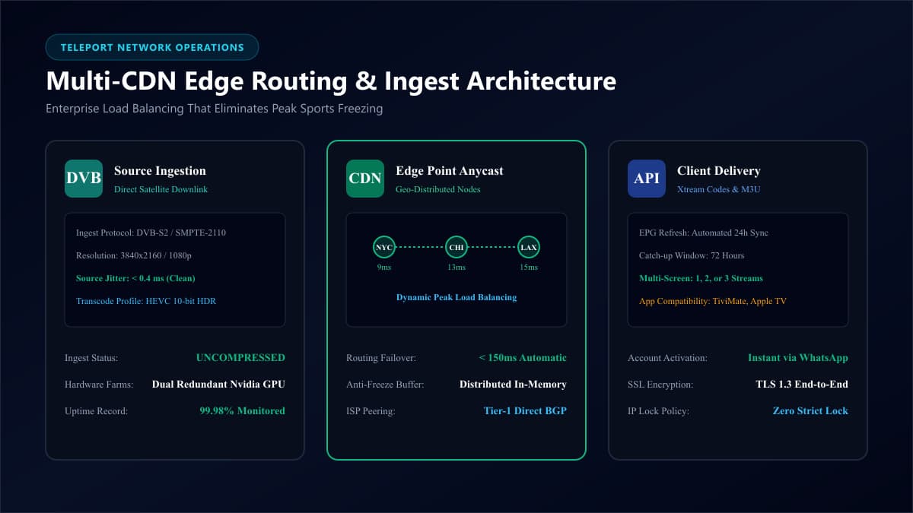Click the Teleport Network Operations badge
Image resolution: width=913 pixels, height=513 pixels.
point(152,47)
